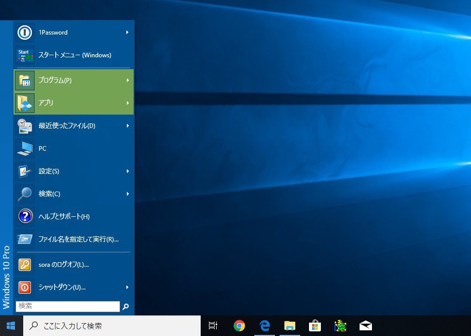Click the Task View taskbar button
The image size is (471, 336).
point(213,326)
